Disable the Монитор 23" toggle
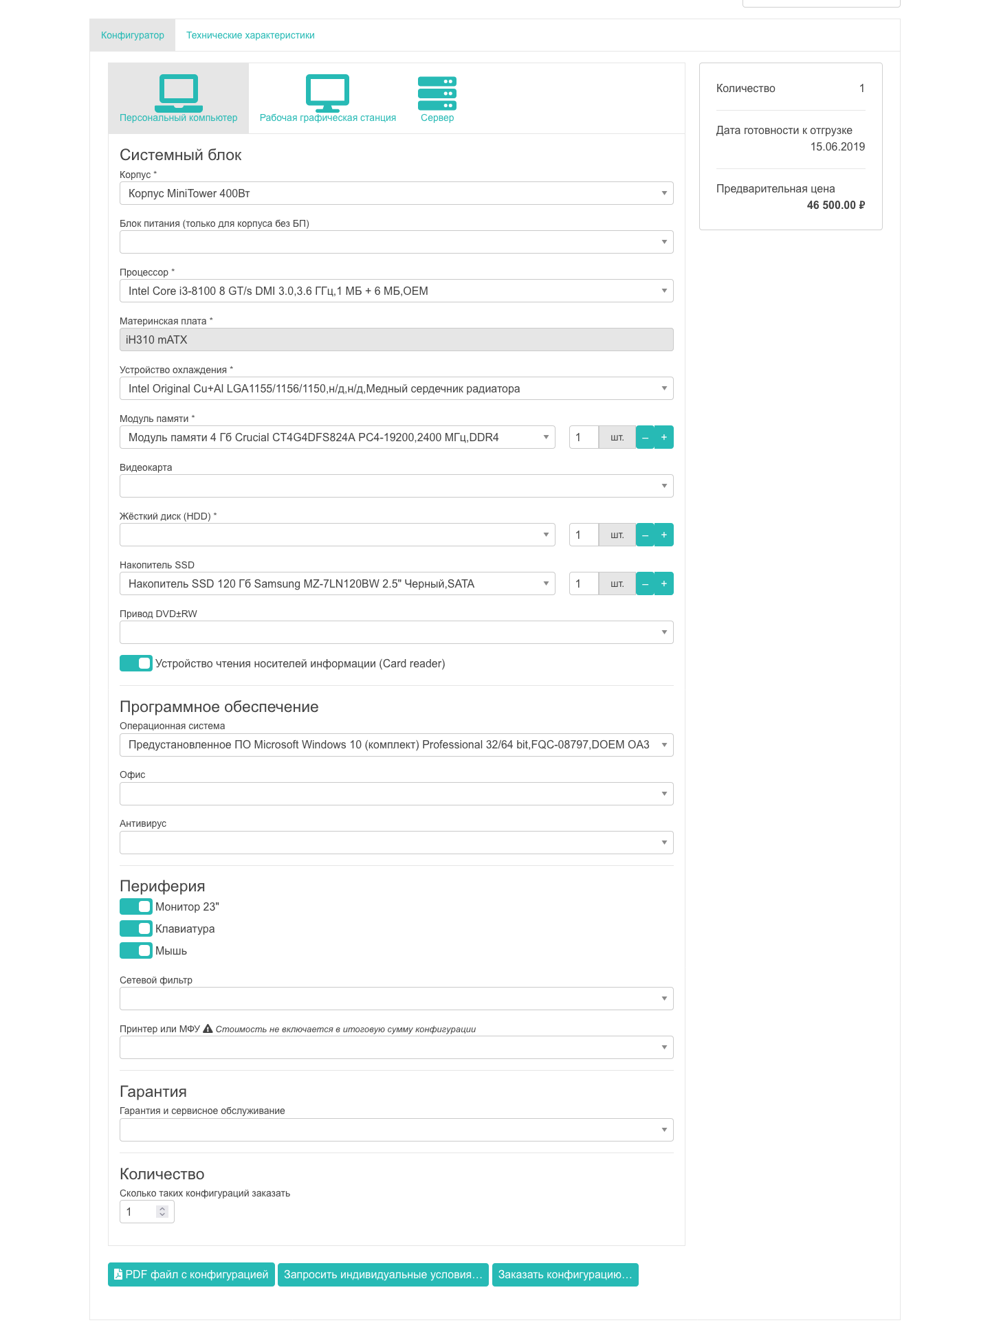The width and height of the screenshot is (990, 1325). coord(136,906)
